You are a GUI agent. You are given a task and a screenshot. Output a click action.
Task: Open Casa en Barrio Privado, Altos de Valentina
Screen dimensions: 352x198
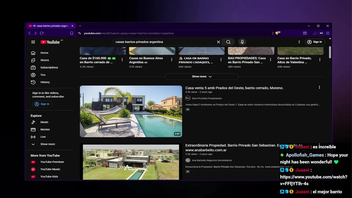pos(294,60)
